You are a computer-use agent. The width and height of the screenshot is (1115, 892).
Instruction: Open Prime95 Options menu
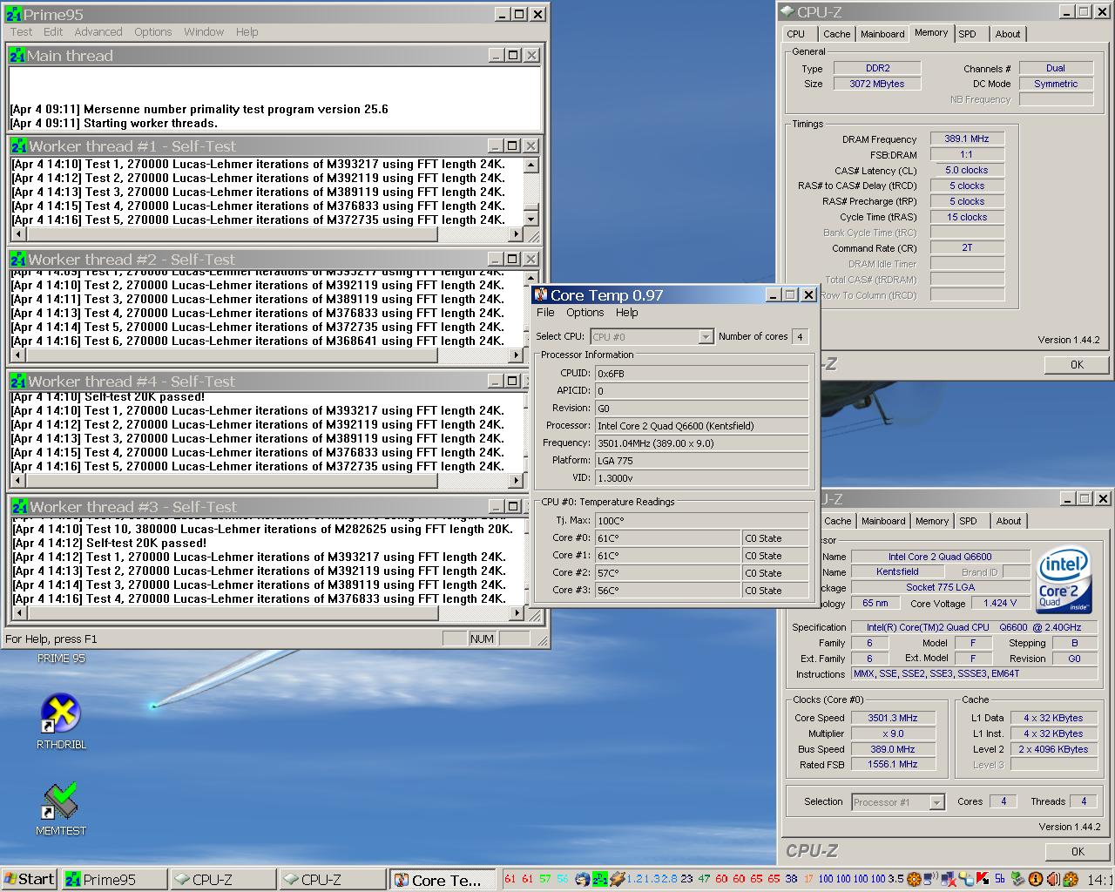pyautogui.click(x=153, y=31)
